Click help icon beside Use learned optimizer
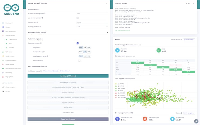Screen dimensions: 200x125 [42, 18]
